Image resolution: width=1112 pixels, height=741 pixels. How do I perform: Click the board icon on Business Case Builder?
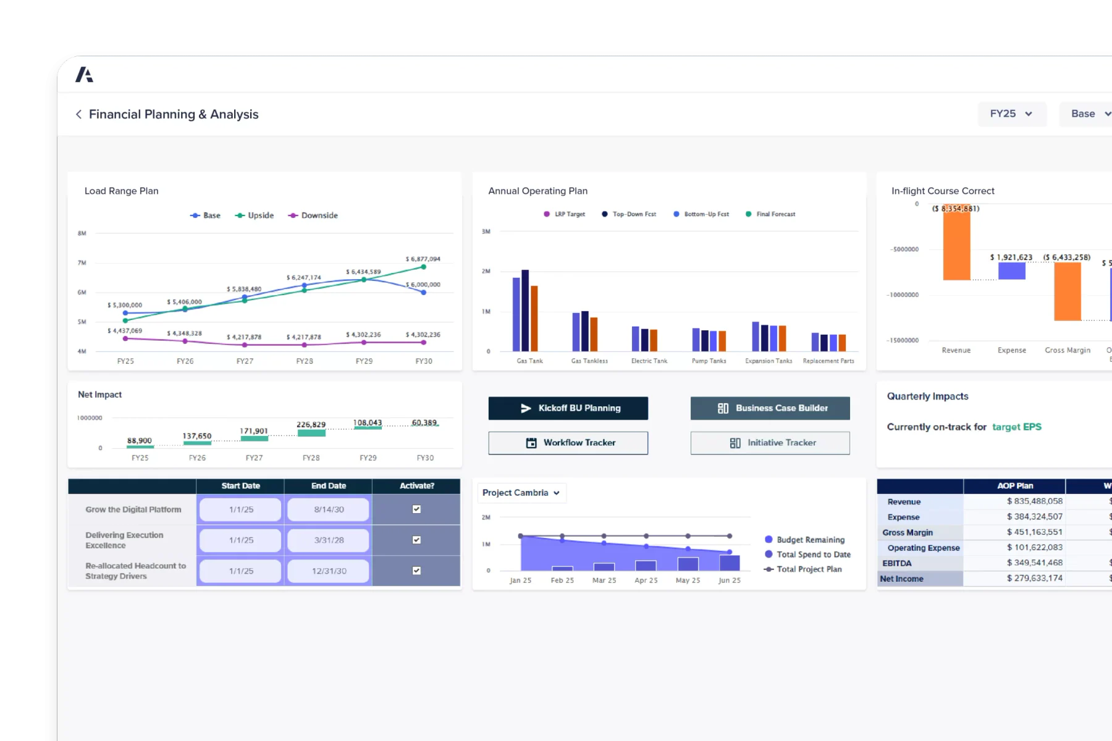point(723,408)
